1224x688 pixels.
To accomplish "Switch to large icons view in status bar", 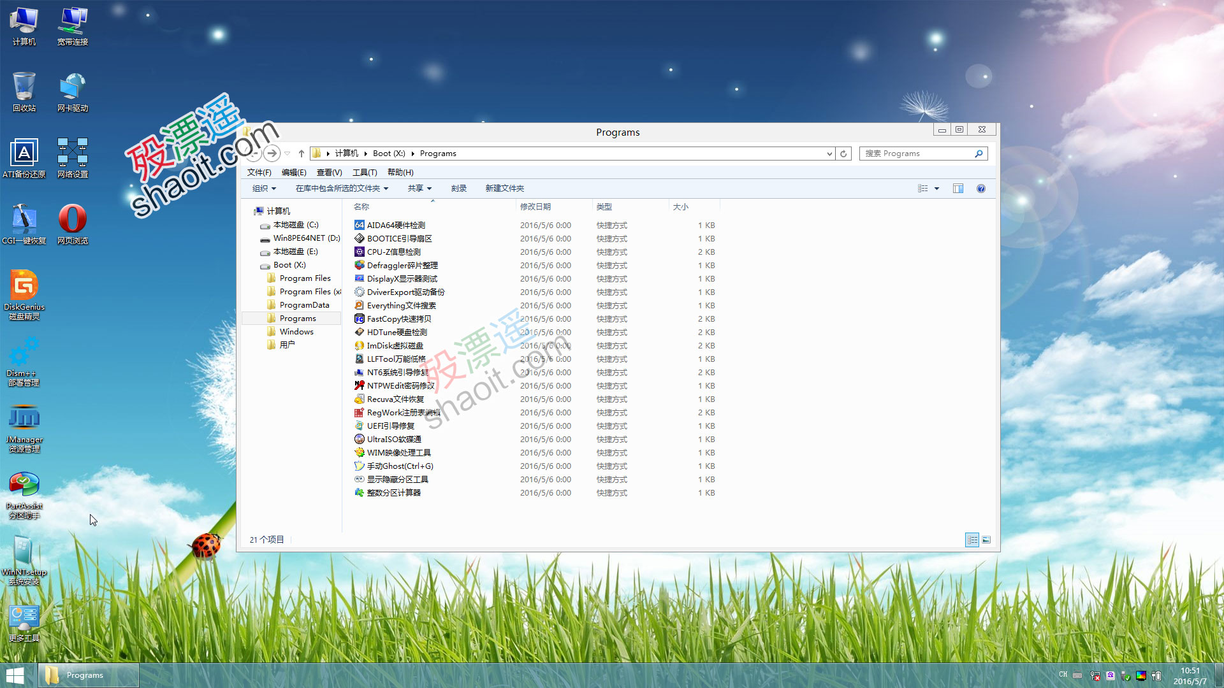I will (x=986, y=540).
